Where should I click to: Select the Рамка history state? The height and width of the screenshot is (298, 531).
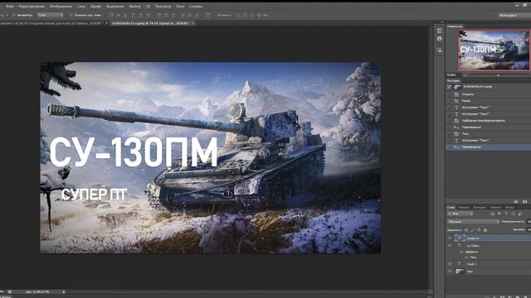click(488, 101)
